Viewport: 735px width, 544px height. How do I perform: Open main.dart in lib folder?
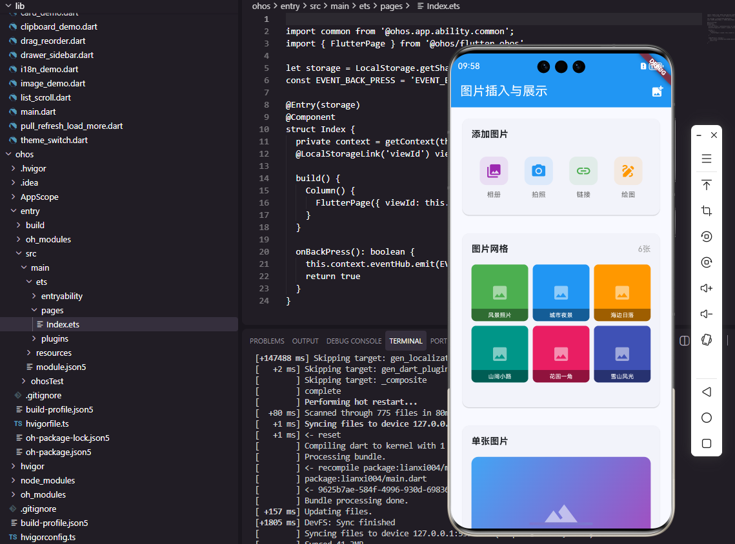click(38, 112)
